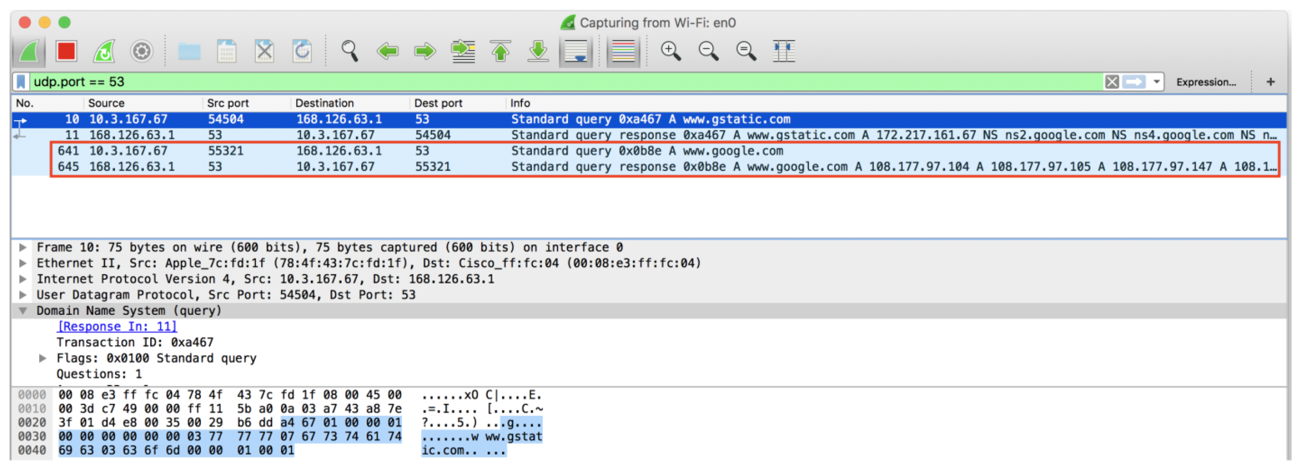
Task: Add a filter button with plus
Action: click(1270, 82)
